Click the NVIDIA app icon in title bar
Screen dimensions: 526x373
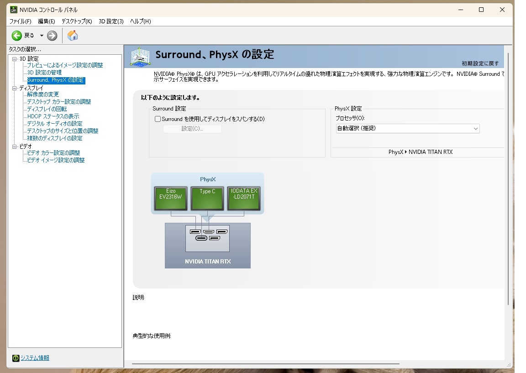coord(13,10)
